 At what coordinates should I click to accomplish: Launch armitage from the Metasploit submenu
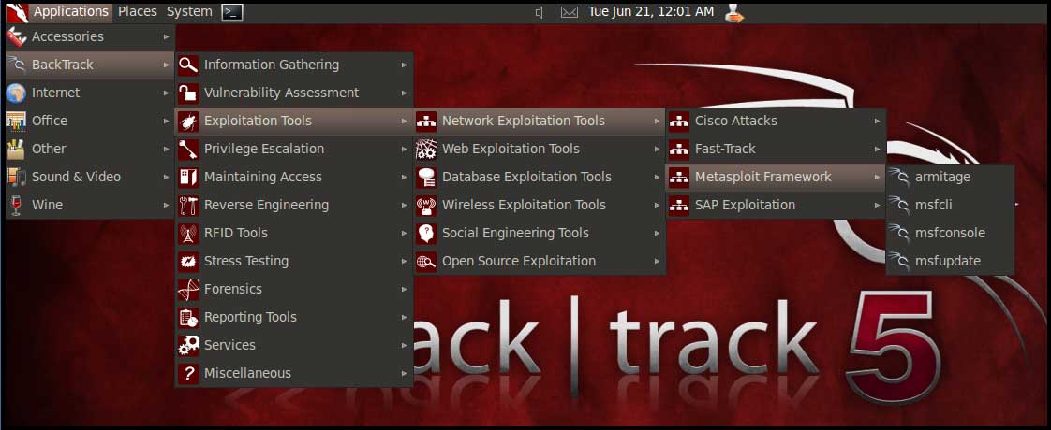[942, 177]
